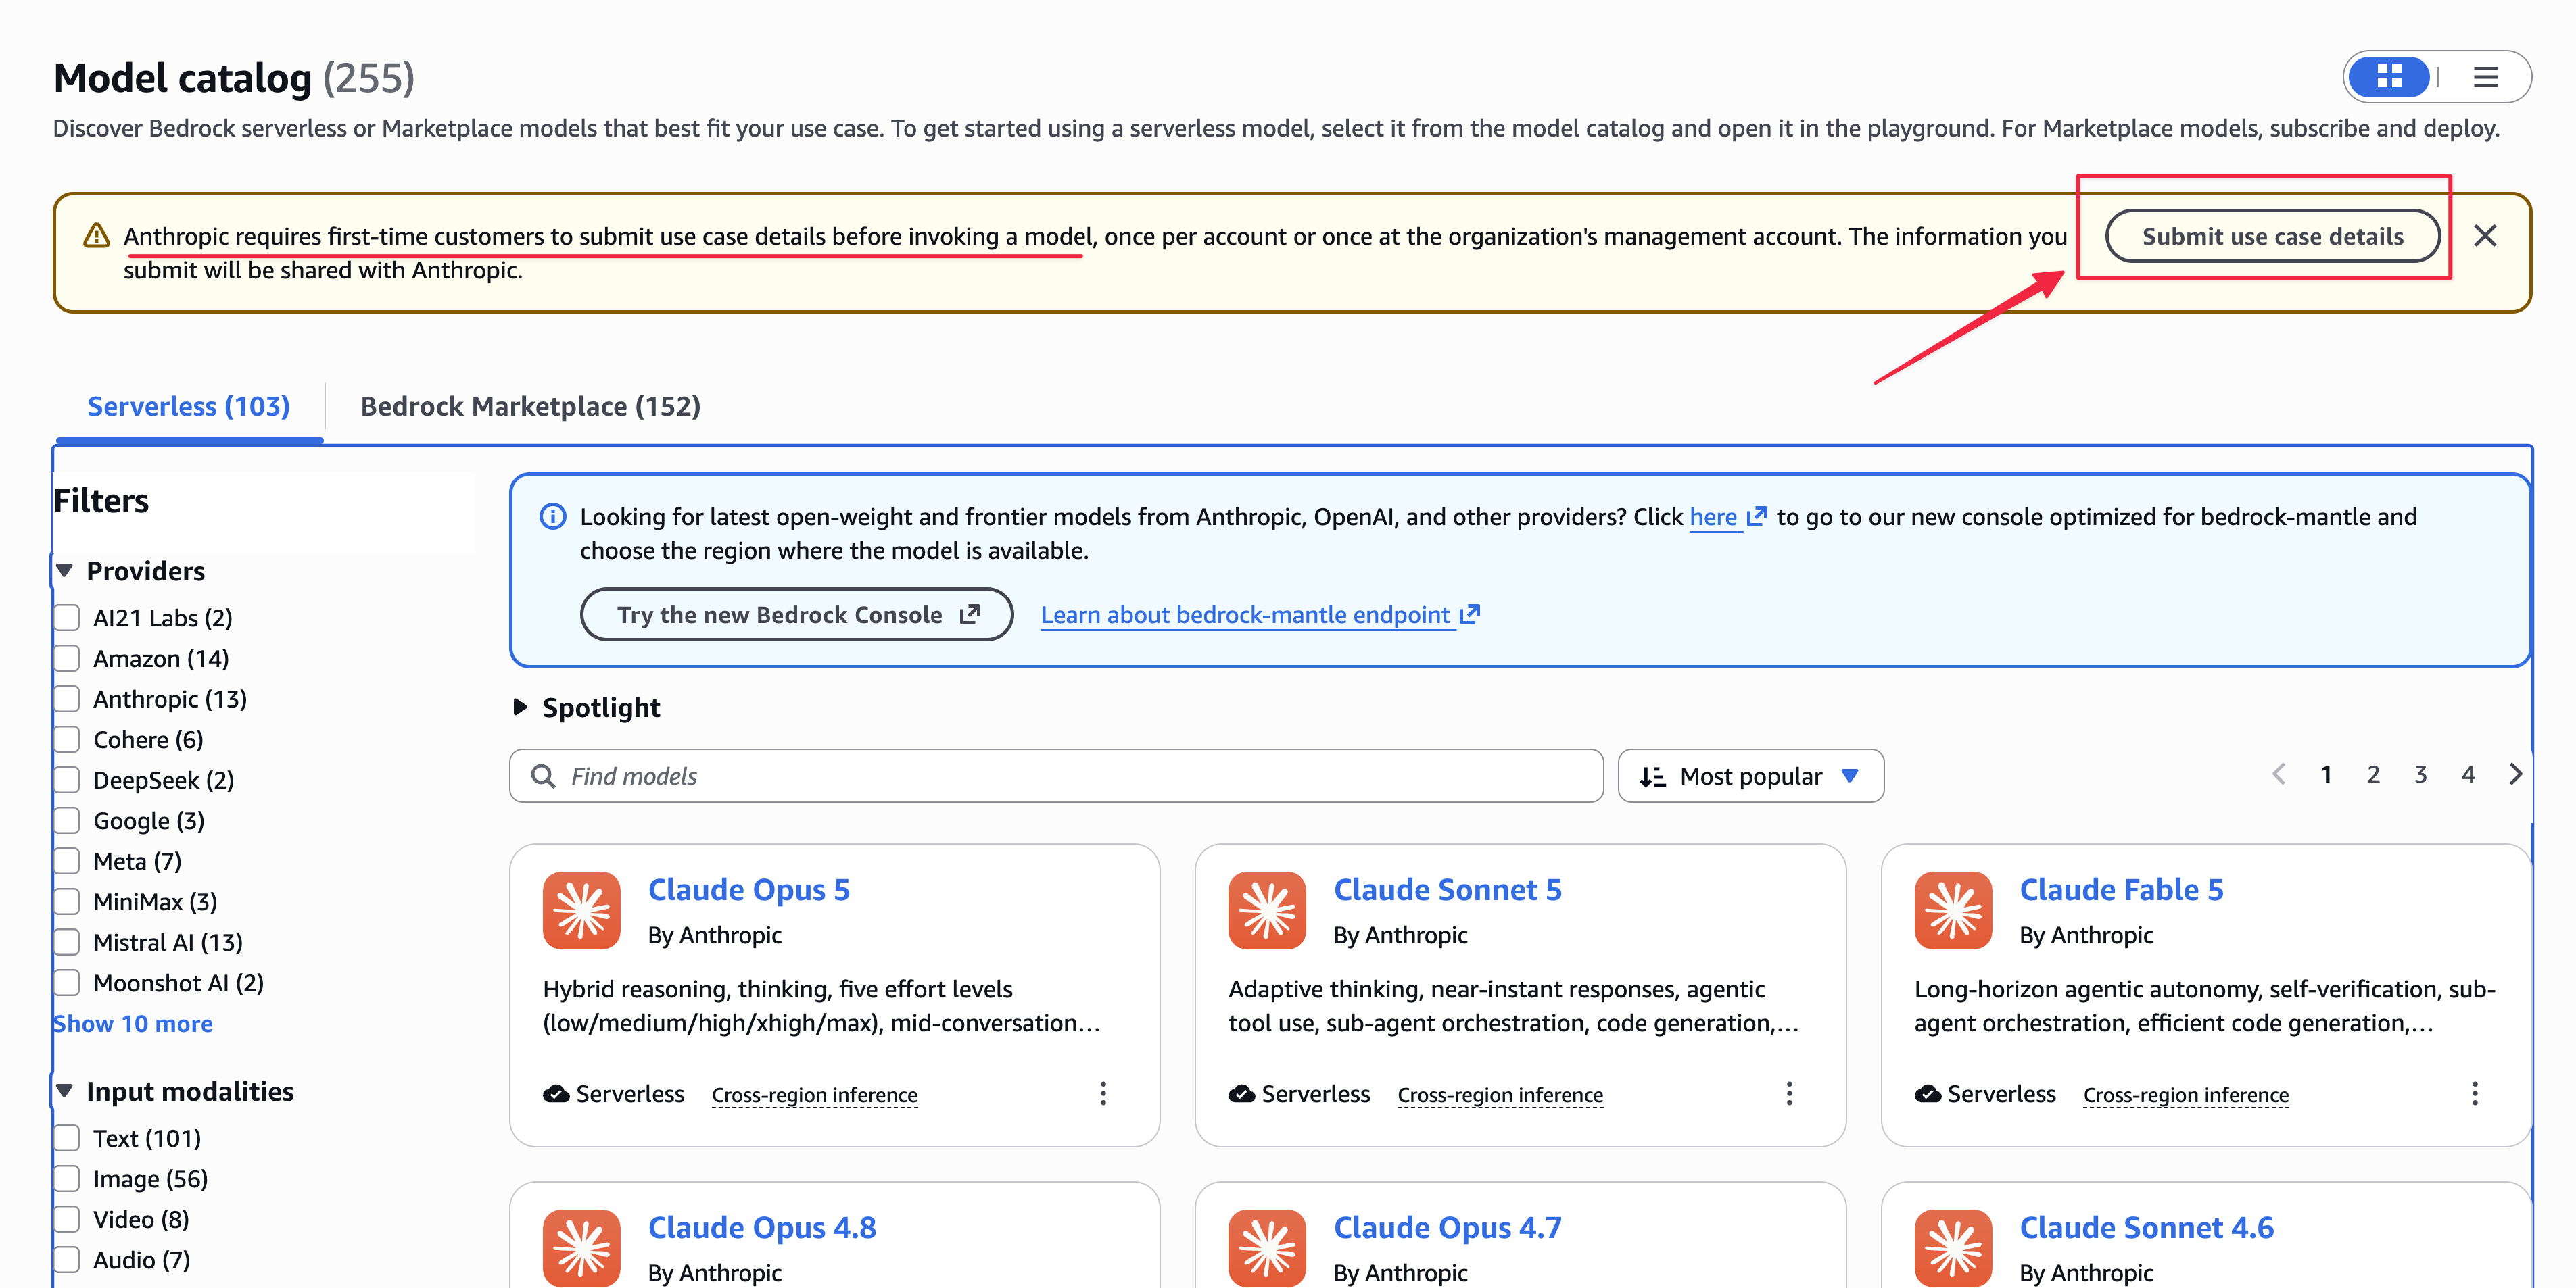2576x1288 pixels.
Task: Filter by Image input modality
Action: point(67,1179)
